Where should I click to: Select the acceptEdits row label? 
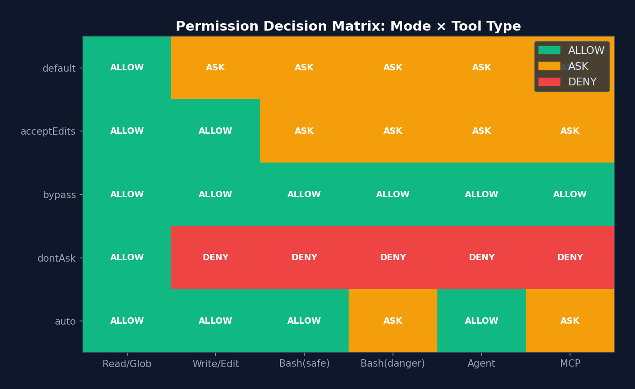[48, 131]
